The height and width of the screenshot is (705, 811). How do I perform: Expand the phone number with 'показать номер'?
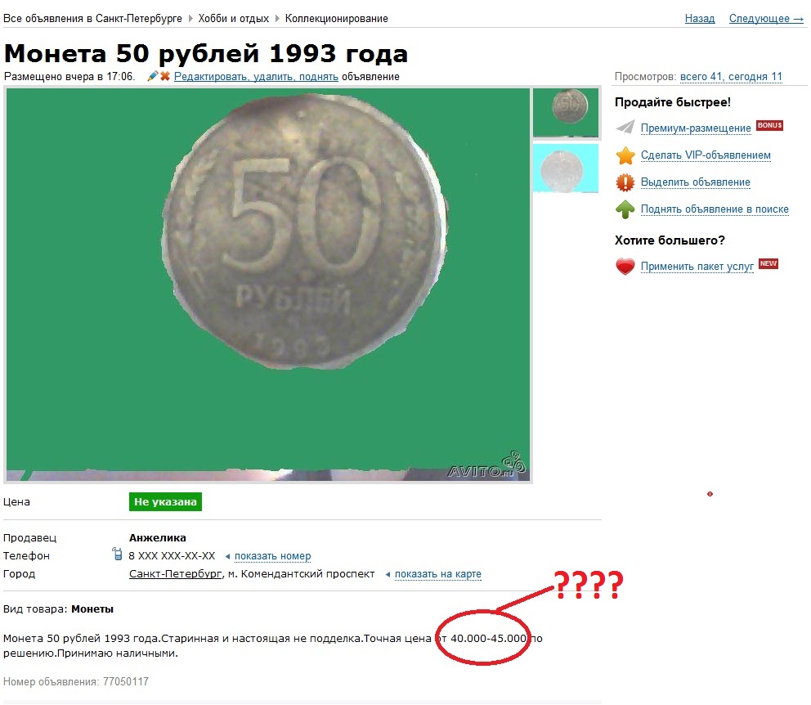point(272,556)
